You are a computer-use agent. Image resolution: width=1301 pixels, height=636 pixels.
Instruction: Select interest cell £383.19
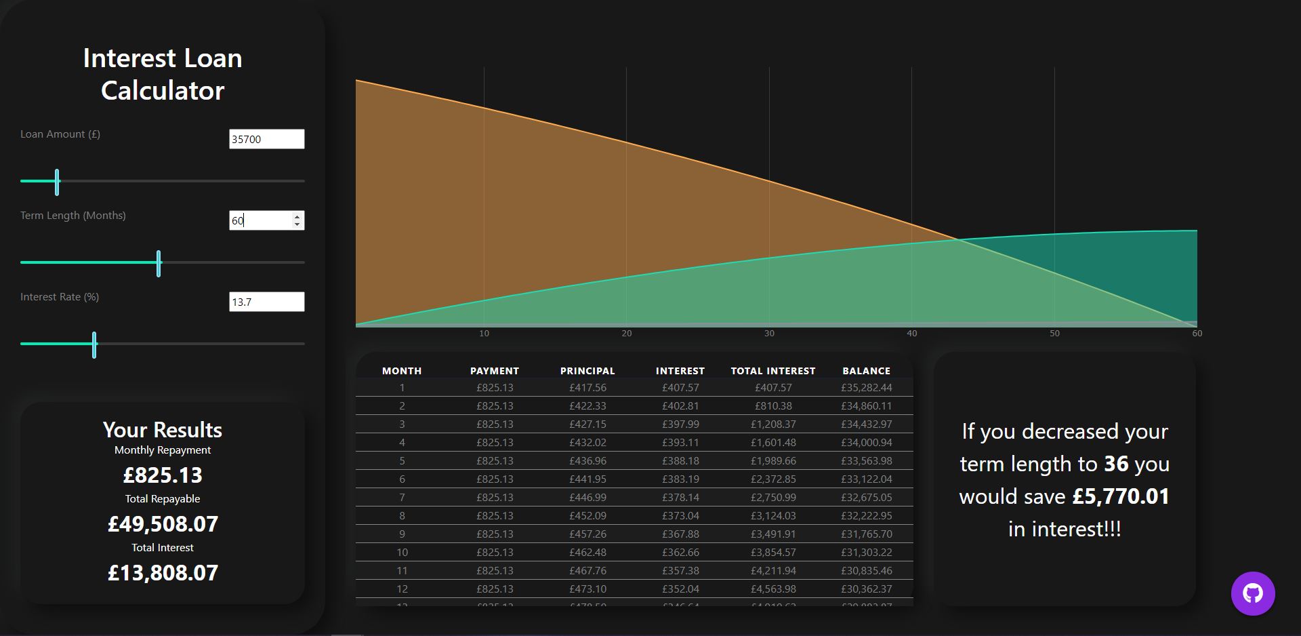click(x=680, y=479)
